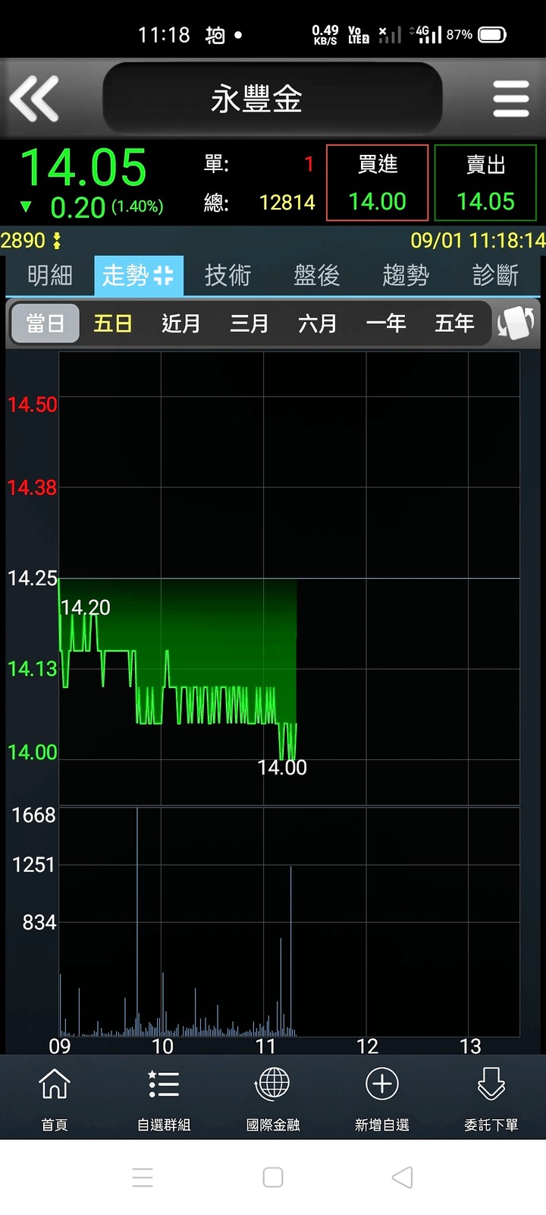Screen dimensions: 546x1215
Task: Tap the 賣出 sell price box
Action: coord(485,183)
